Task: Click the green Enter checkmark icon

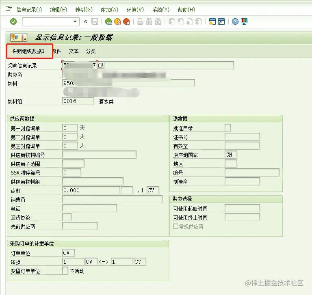Action: pos(13,22)
